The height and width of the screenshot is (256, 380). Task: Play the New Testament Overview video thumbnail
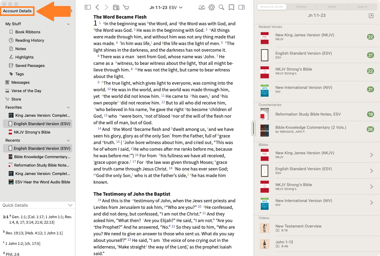(x=265, y=228)
